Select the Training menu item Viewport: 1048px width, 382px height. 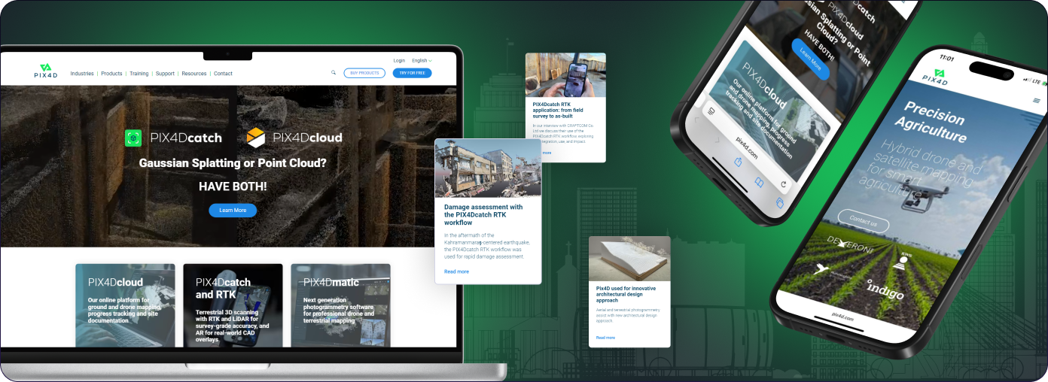(x=139, y=74)
